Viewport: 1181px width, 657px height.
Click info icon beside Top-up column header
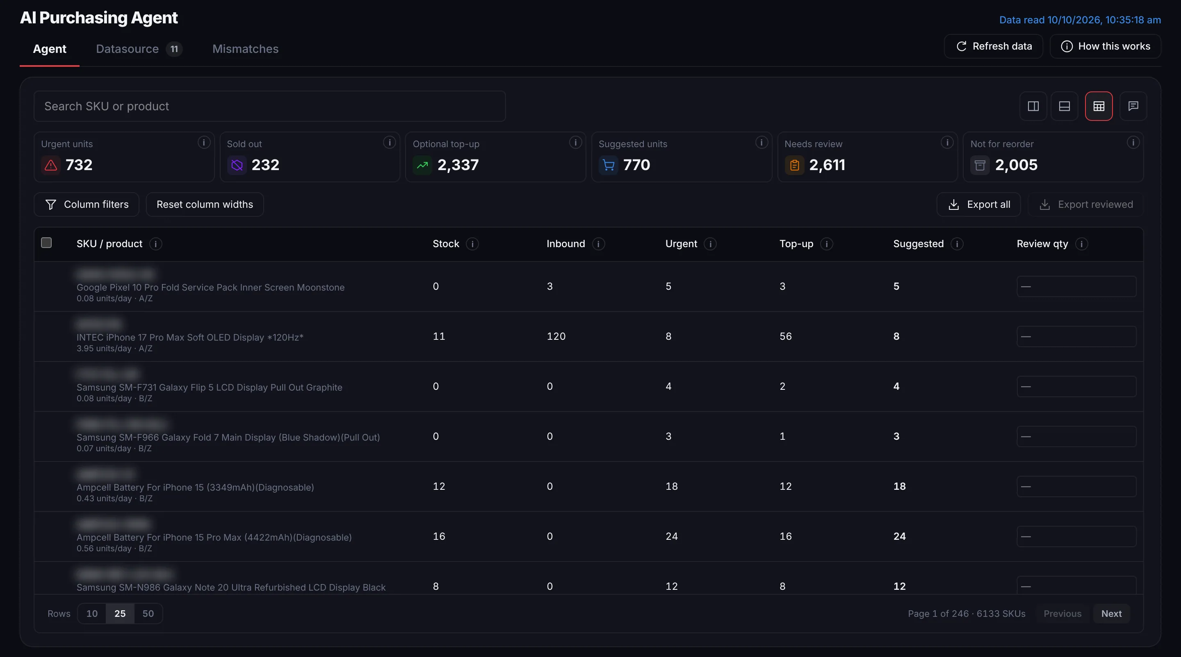(827, 244)
